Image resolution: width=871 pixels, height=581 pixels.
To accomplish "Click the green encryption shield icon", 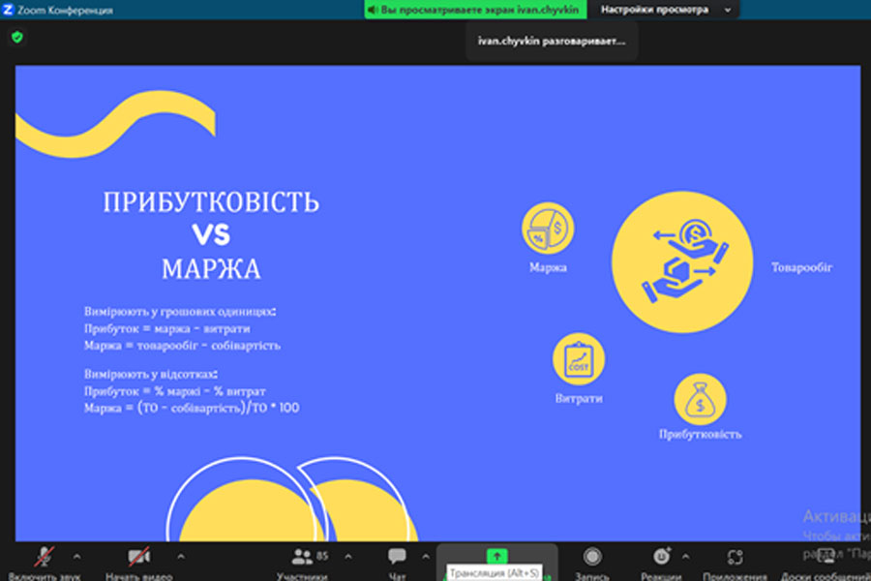I will (x=17, y=37).
